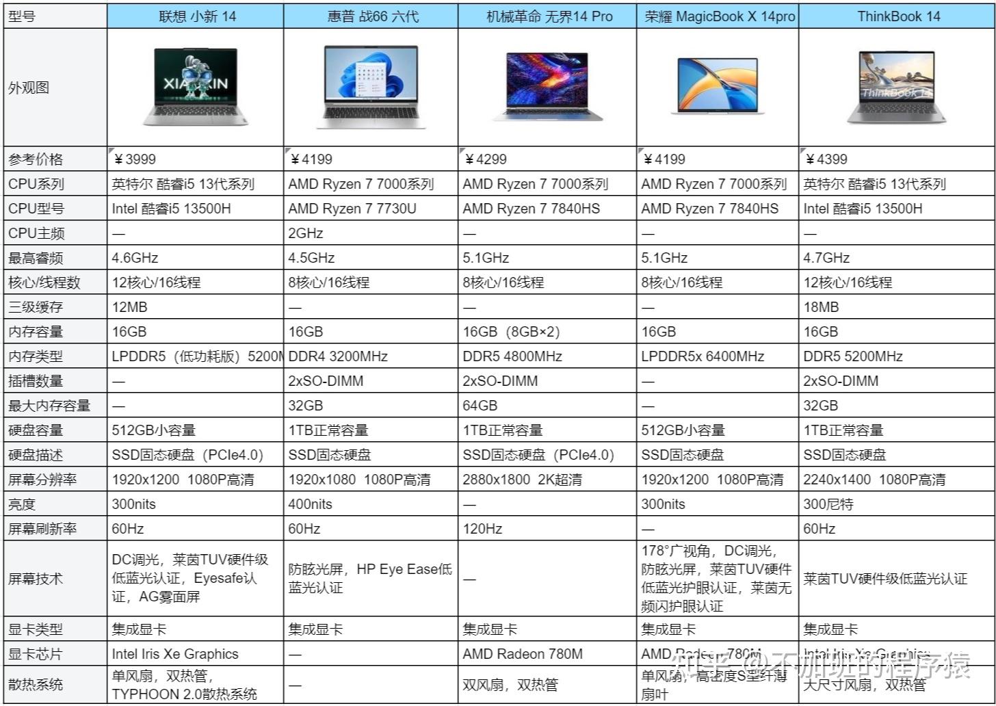Click the 惠普 战66 laptop product image
Image resolution: width=996 pixels, height=706 pixels.
(370, 87)
